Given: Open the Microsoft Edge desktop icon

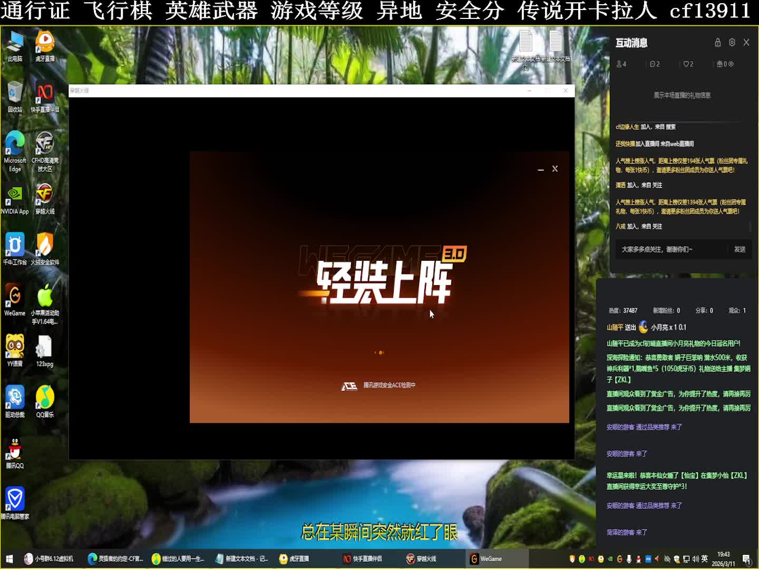Looking at the screenshot, I should click(15, 148).
